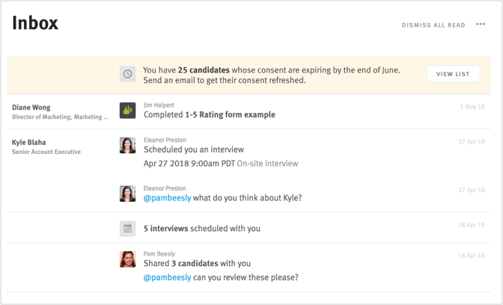Image resolution: width=503 pixels, height=305 pixels.
Task: Click the clock icon in consent banner
Action: pos(128,74)
